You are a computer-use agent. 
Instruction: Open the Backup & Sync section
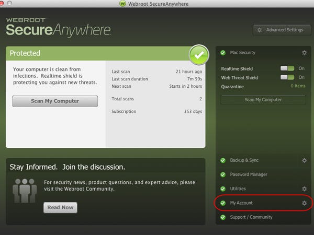coord(263,160)
